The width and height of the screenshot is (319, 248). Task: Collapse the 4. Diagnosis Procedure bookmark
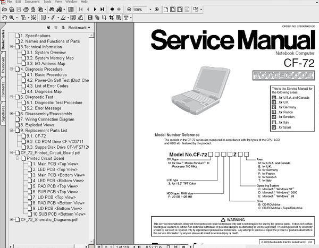click(12, 69)
